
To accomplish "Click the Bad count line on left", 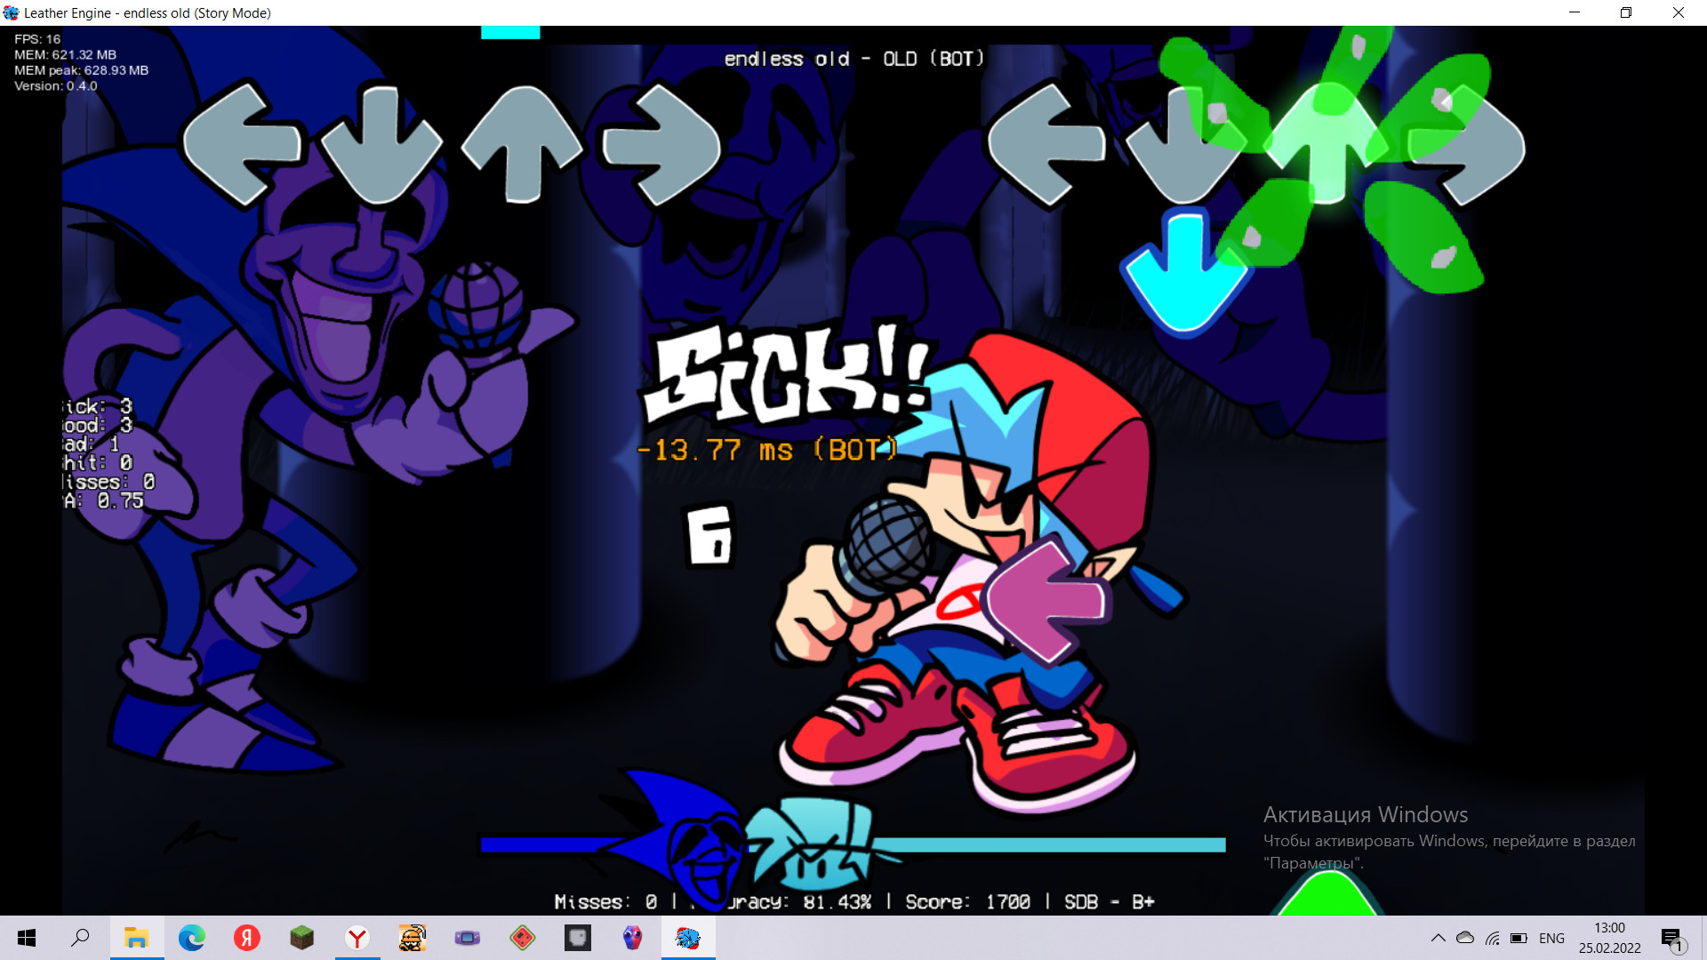I will pos(91,444).
